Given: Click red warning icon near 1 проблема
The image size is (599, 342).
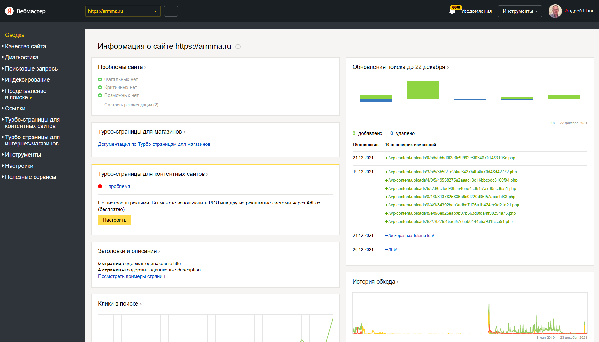Looking at the screenshot, I should [x=100, y=186].
